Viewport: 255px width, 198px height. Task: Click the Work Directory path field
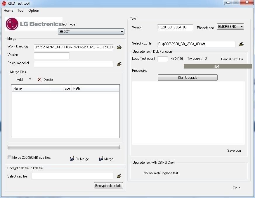[x=74, y=47]
